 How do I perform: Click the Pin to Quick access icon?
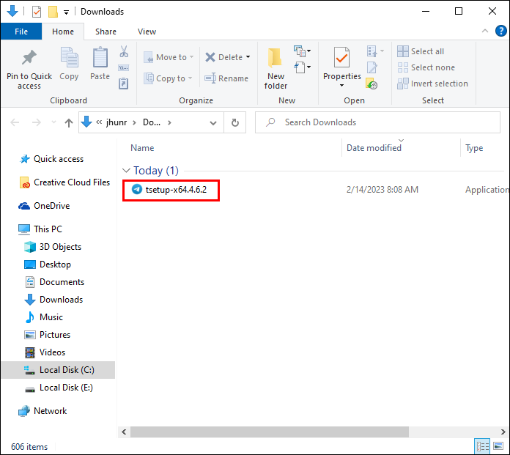tap(29, 59)
